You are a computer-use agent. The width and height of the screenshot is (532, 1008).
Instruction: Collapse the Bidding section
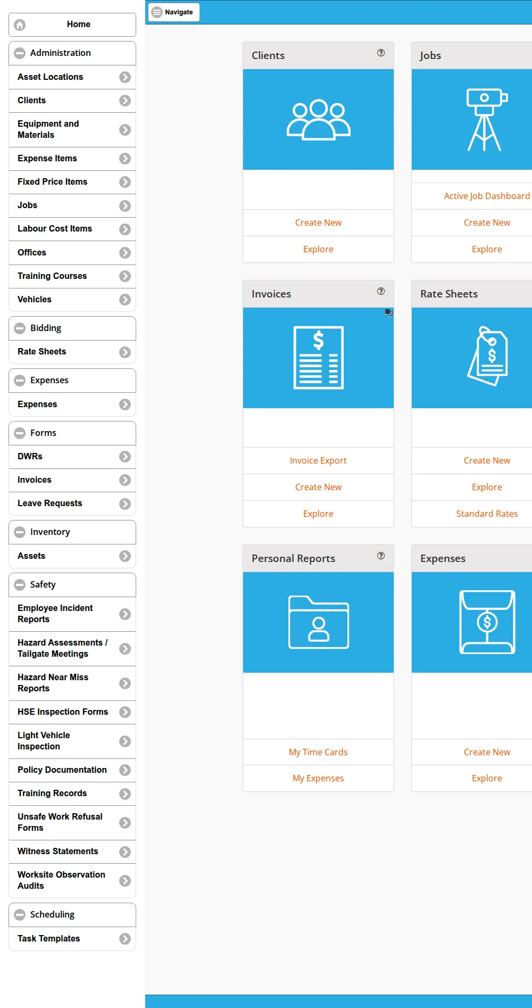72,328
